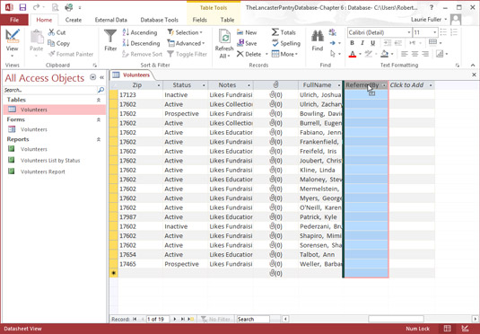Viewport: 480px width, 334px height.
Task: Close the Volunteers table document tab
Action: tap(474, 75)
